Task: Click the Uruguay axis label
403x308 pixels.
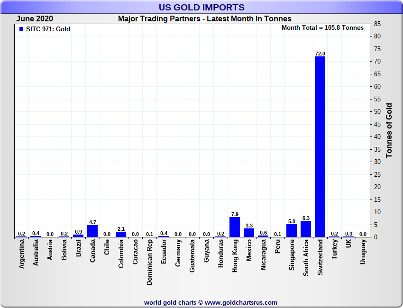Action: (363, 252)
